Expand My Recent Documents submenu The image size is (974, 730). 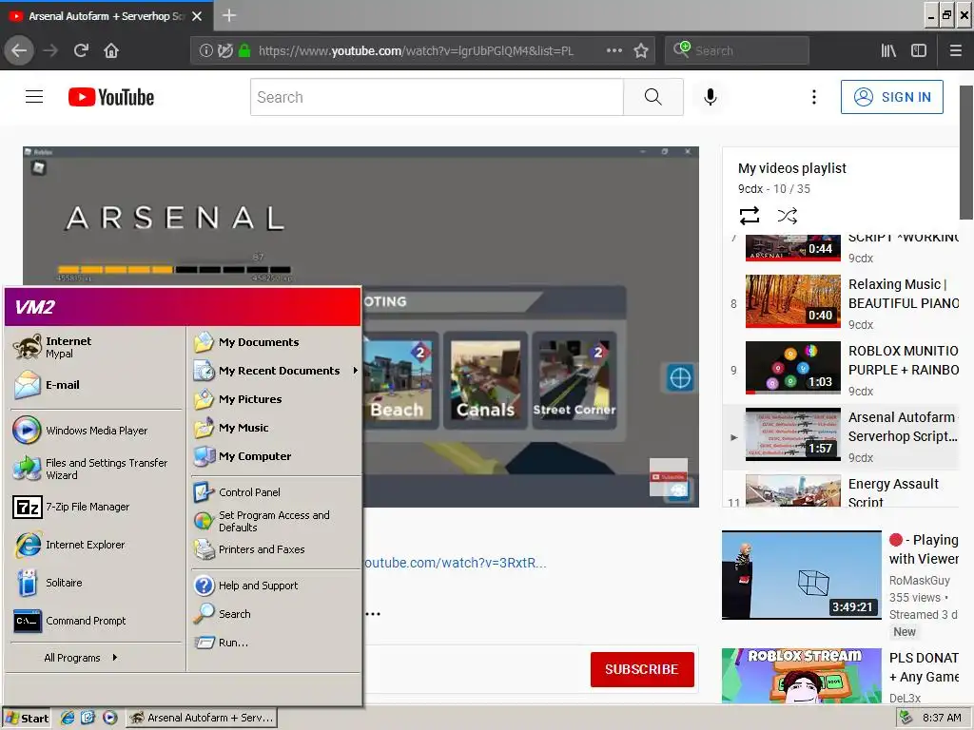(x=276, y=371)
